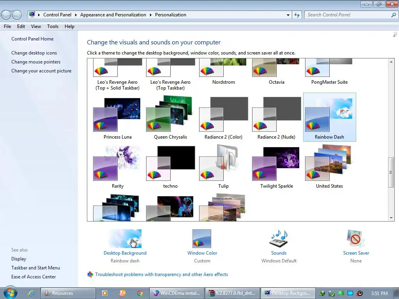Apply the Rarity theme
Image resolution: width=399 pixels, height=299 pixels.
[x=117, y=167]
